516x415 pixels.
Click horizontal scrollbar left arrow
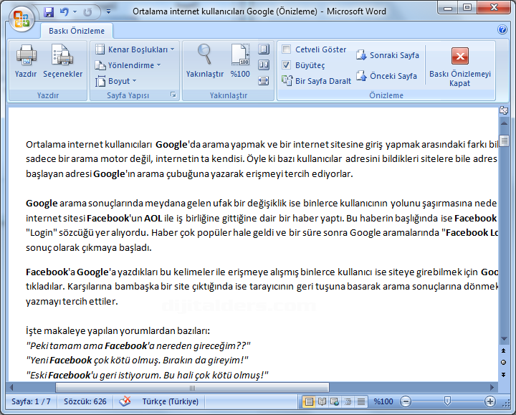(x=11, y=387)
